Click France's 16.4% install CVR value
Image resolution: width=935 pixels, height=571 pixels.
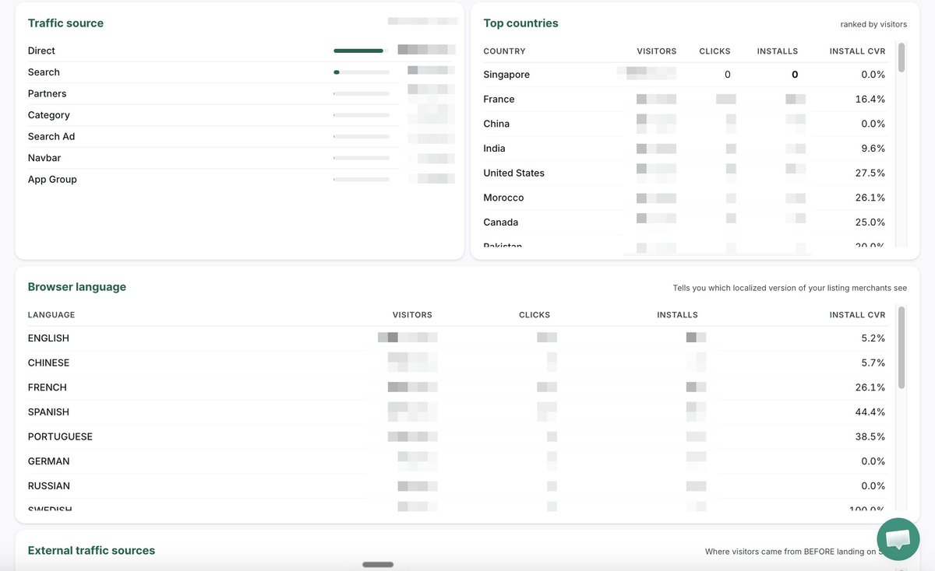point(870,100)
